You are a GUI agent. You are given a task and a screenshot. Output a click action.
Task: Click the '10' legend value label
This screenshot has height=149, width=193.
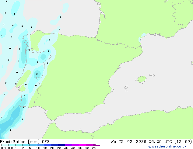coord(38,148)
